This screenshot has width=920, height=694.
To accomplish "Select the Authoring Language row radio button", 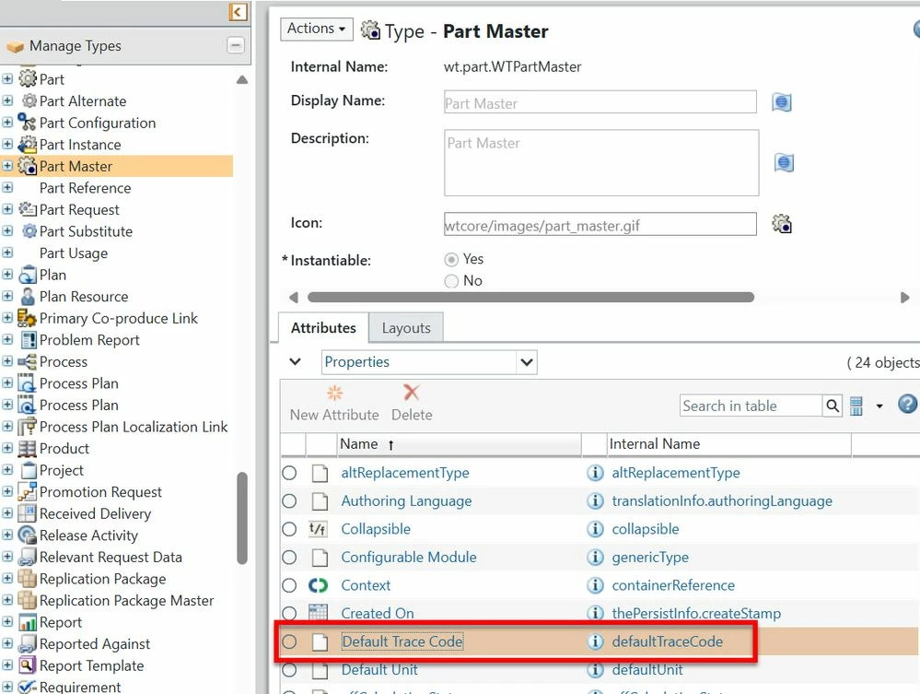I will tap(289, 500).
